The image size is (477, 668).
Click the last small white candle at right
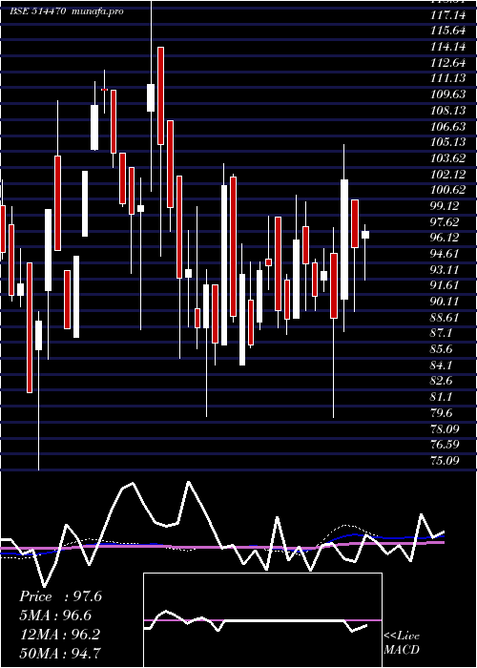coord(365,235)
